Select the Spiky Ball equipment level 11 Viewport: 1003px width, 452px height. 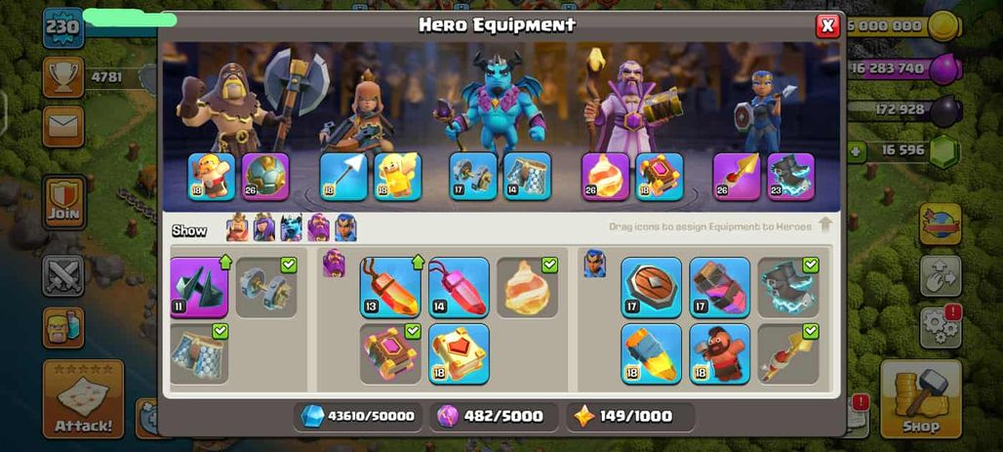click(199, 287)
